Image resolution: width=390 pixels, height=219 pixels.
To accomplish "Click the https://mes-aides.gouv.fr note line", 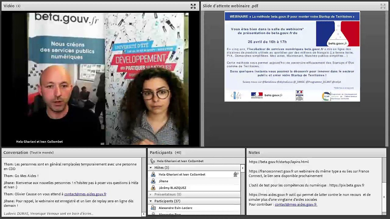I will [x=310, y=197].
